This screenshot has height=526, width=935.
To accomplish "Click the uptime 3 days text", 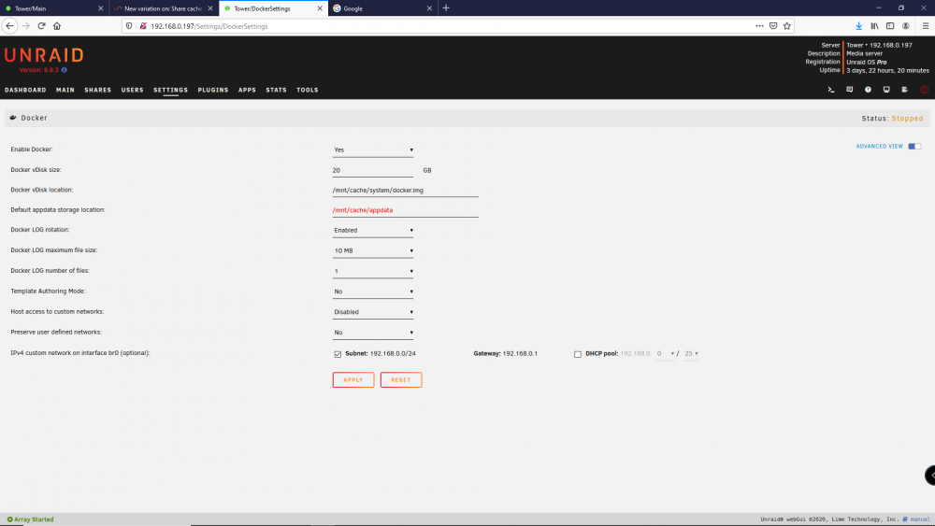I will 887,70.
